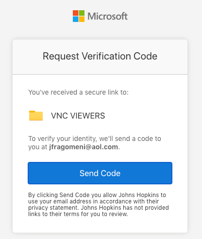Click the green square of the Microsoft logo
Image resolution: width=202 pixels, height=239 pixels.
tap(82, 13)
